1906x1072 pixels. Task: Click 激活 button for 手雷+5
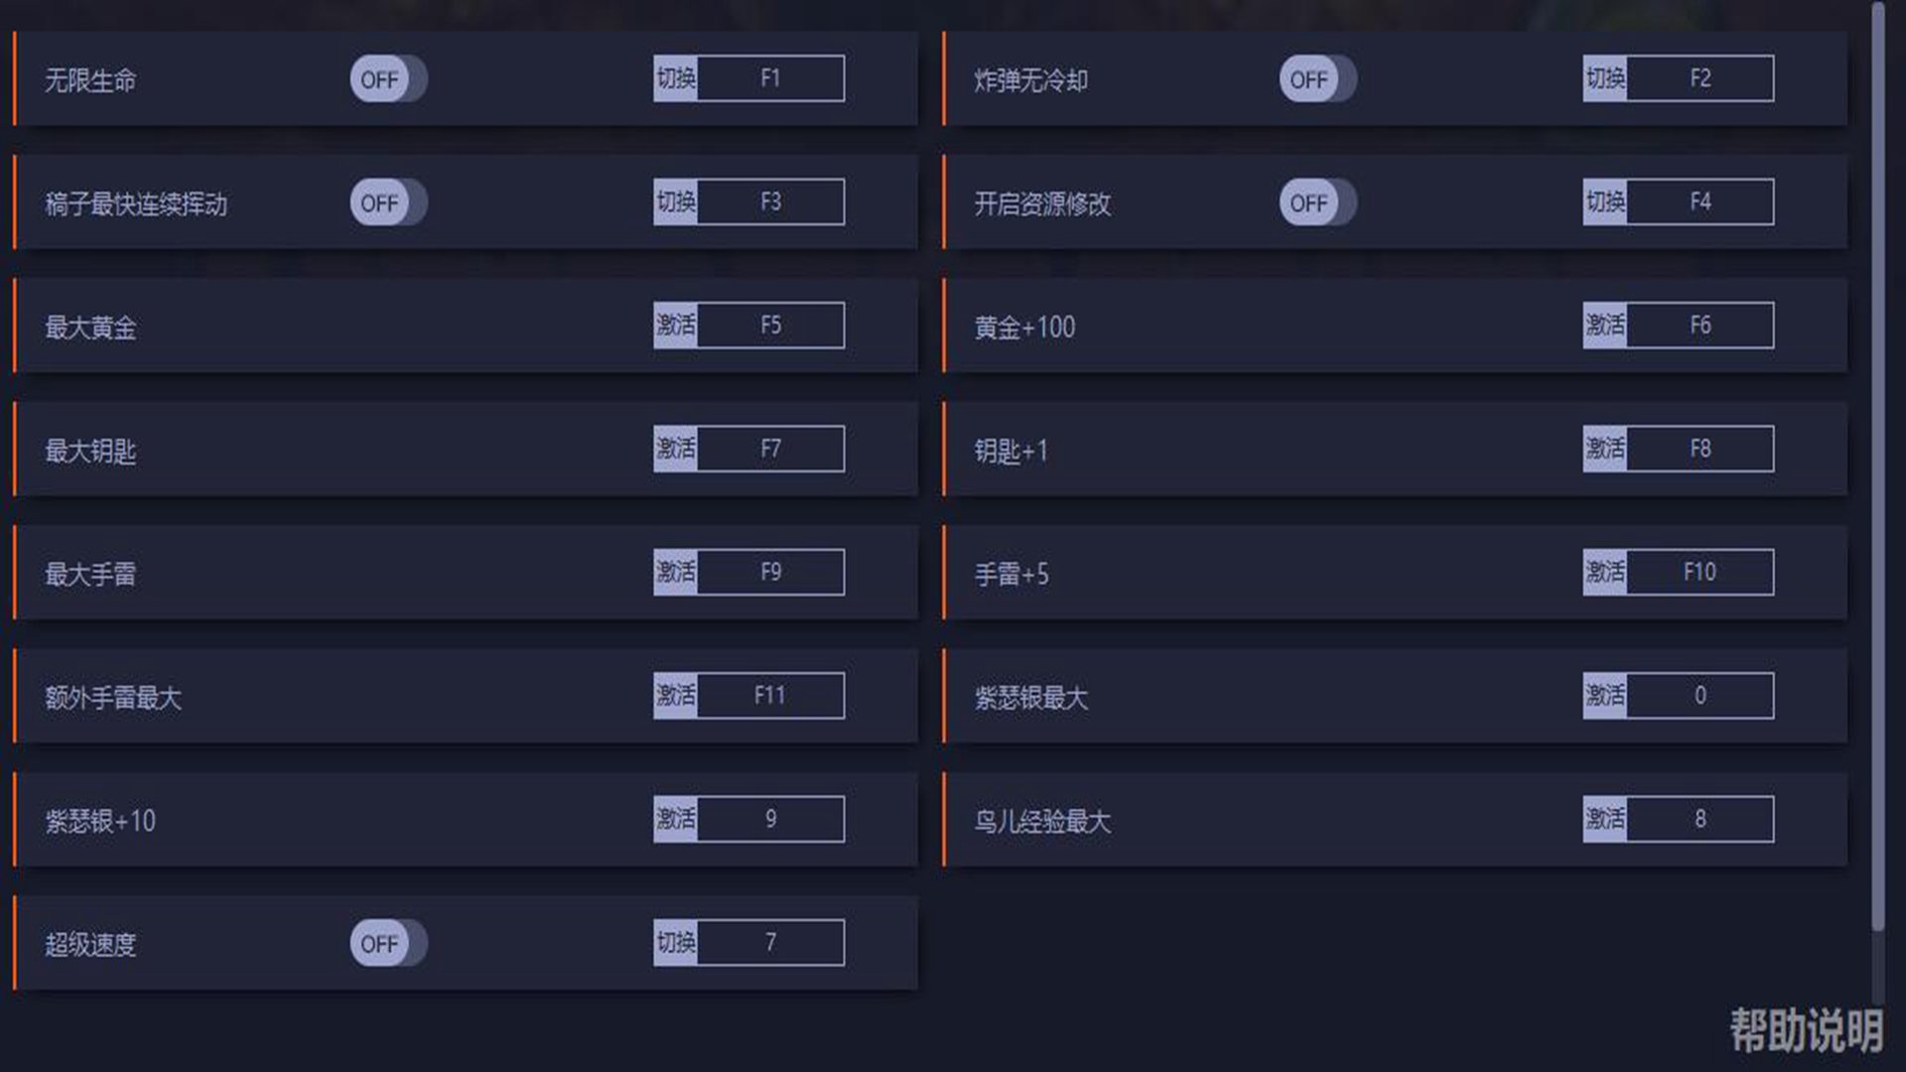1605,572
